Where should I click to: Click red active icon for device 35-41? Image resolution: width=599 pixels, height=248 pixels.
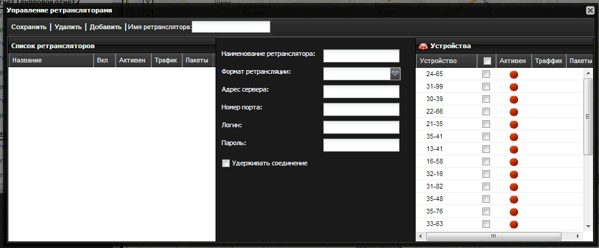513,137
